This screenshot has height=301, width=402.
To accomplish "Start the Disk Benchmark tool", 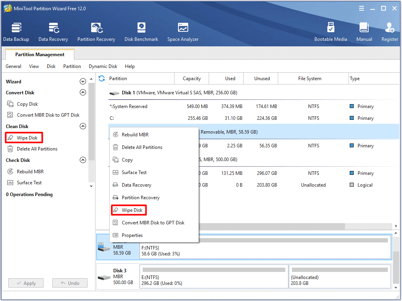I will pyautogui.click(x=141, y=32).
